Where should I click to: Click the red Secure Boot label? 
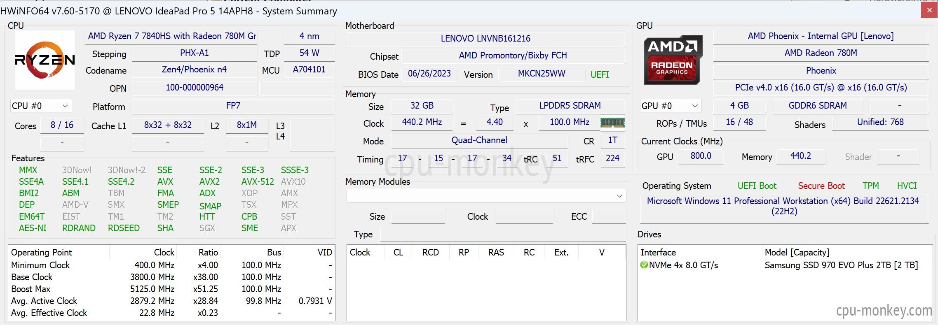[821, 186]
